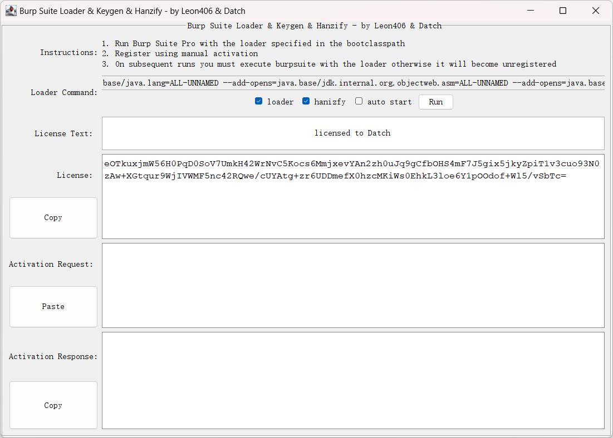
Task: Click the Paste button for Activation Request
Action: (53, 307)
